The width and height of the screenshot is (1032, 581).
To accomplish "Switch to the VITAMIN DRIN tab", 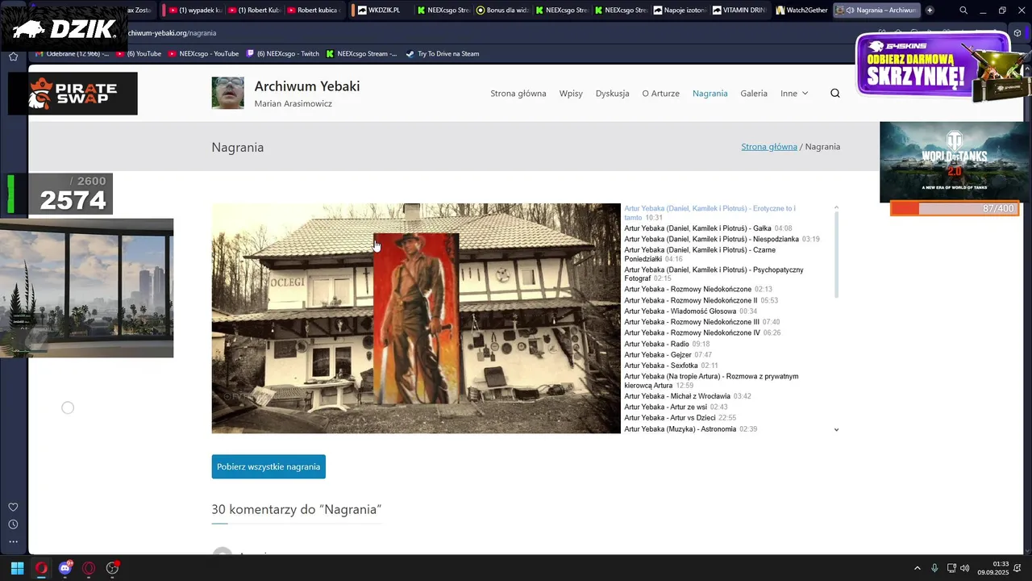I will point(739,10).
